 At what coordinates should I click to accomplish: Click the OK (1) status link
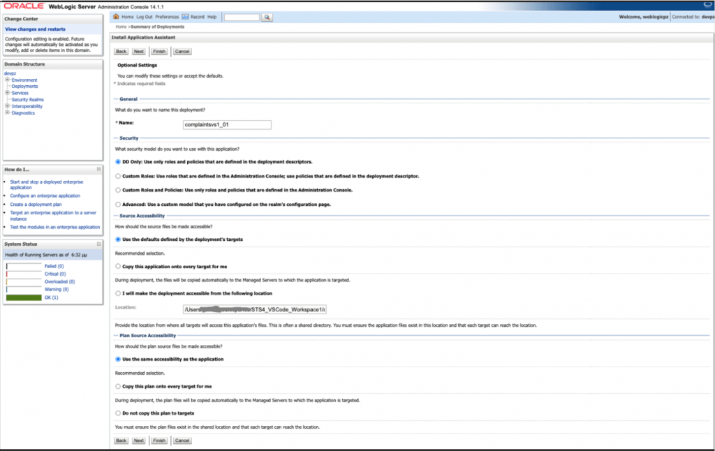51,297
